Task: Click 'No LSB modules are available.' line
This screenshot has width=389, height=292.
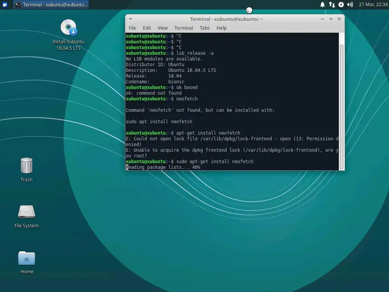Action: pyautogui.click(x=164, y=59)
